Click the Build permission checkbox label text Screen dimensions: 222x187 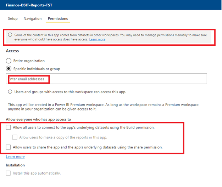84,127
